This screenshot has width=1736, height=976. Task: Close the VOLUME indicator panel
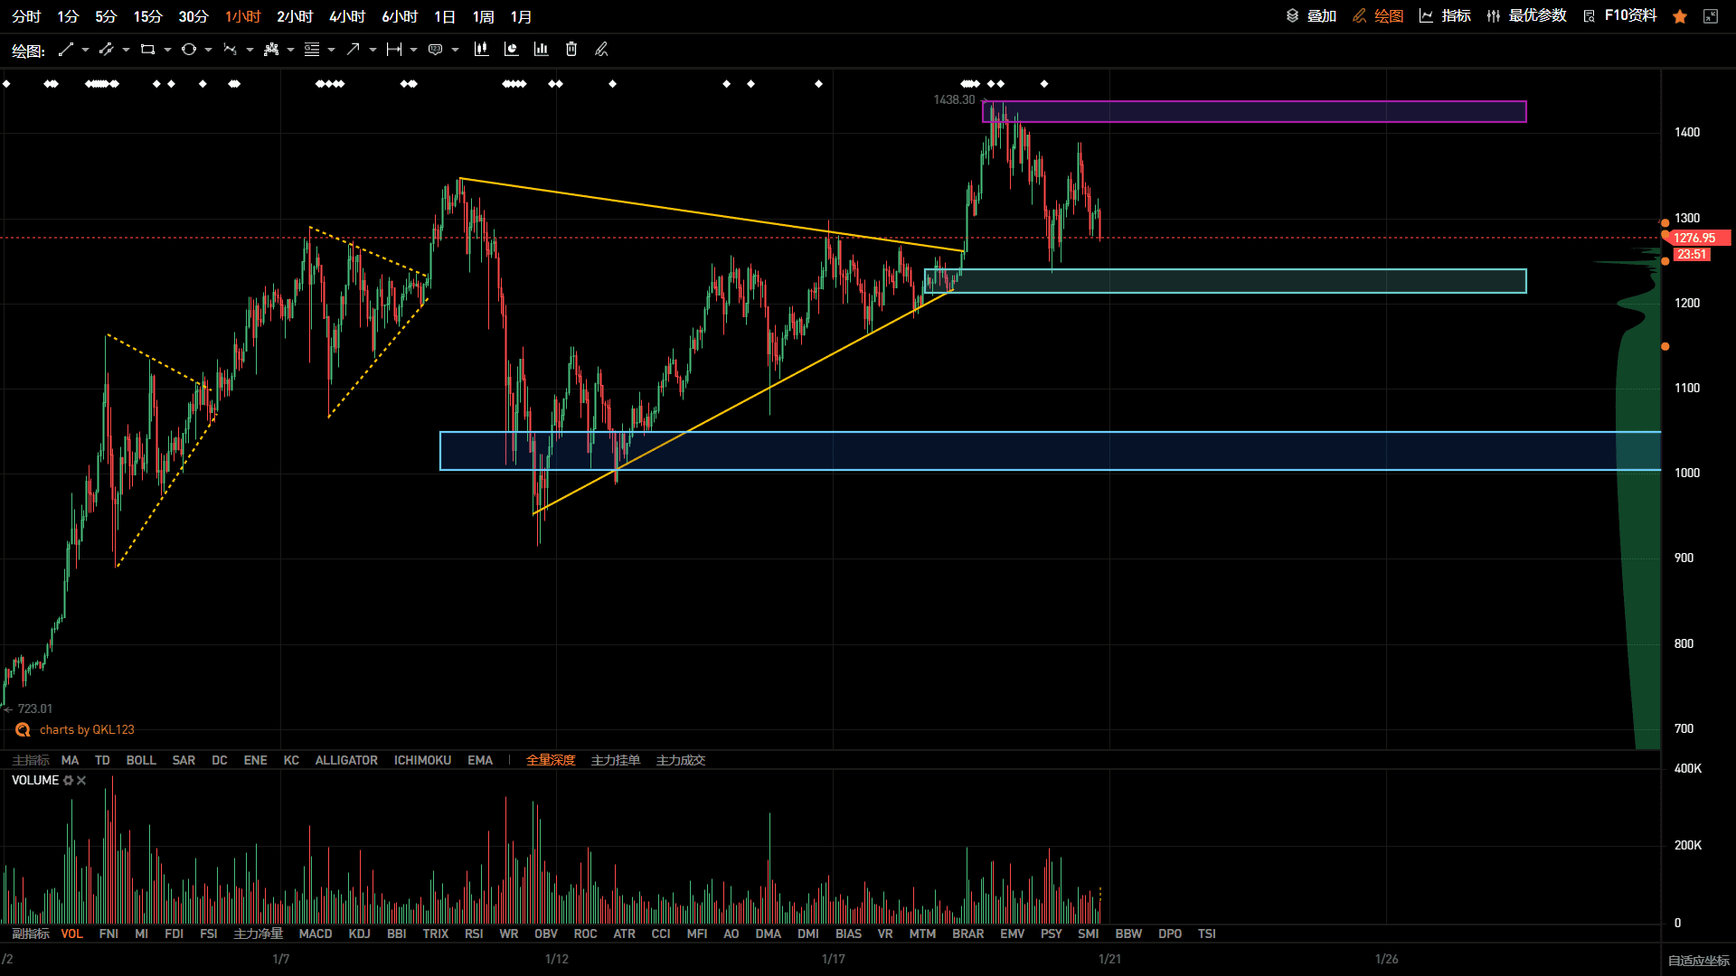[x=81, y=780]
